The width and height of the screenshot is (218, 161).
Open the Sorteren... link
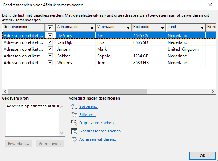(x=89, y=106)
